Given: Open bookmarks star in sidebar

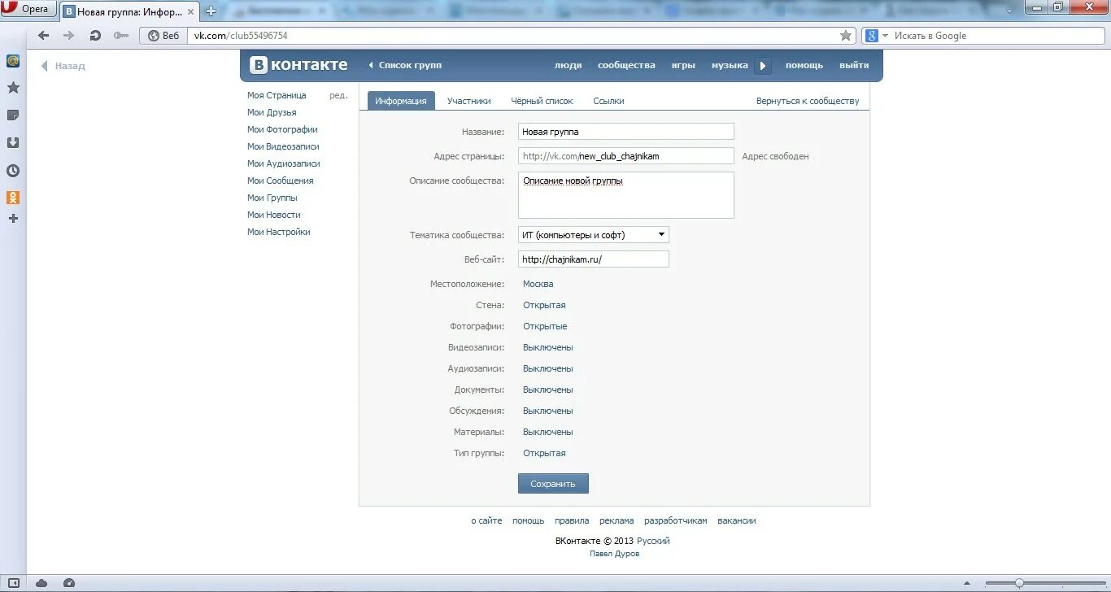Looking at the screenshot, I should click(x=13, y=88).
